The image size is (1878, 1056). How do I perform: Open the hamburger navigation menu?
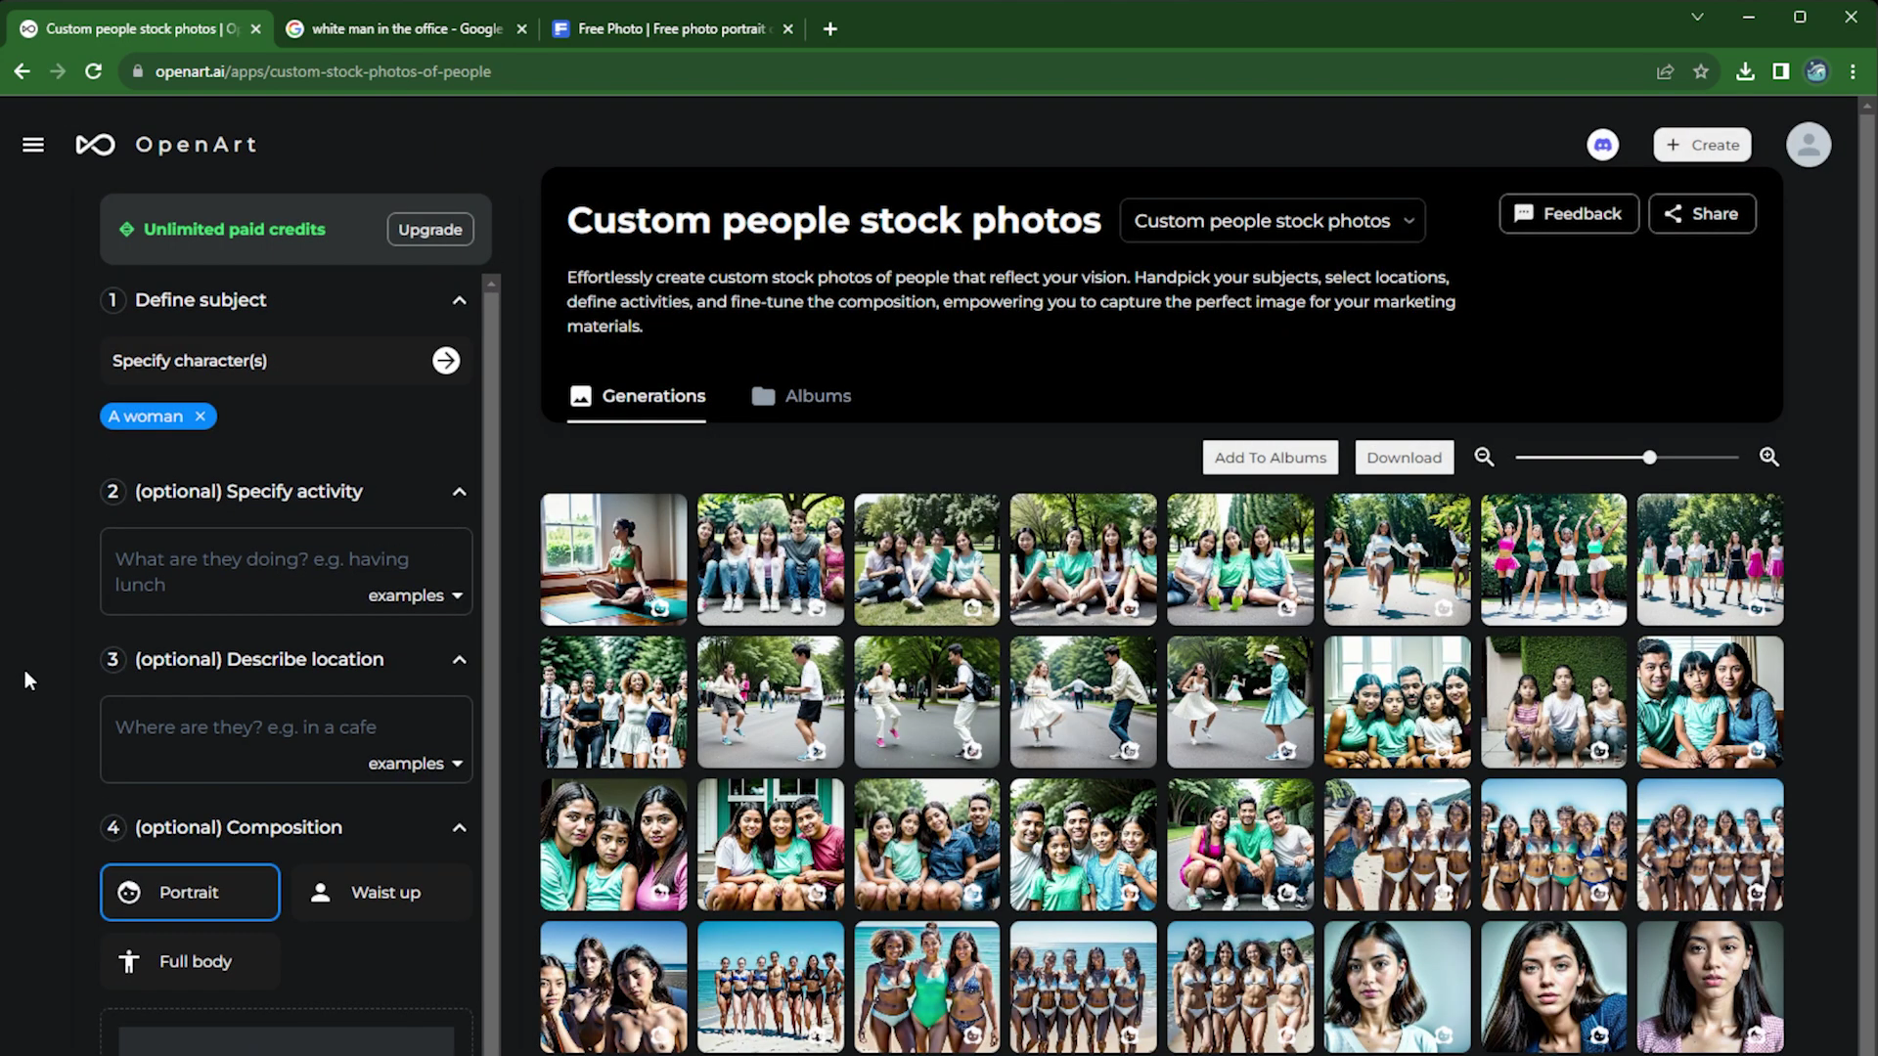pos(32,144)
